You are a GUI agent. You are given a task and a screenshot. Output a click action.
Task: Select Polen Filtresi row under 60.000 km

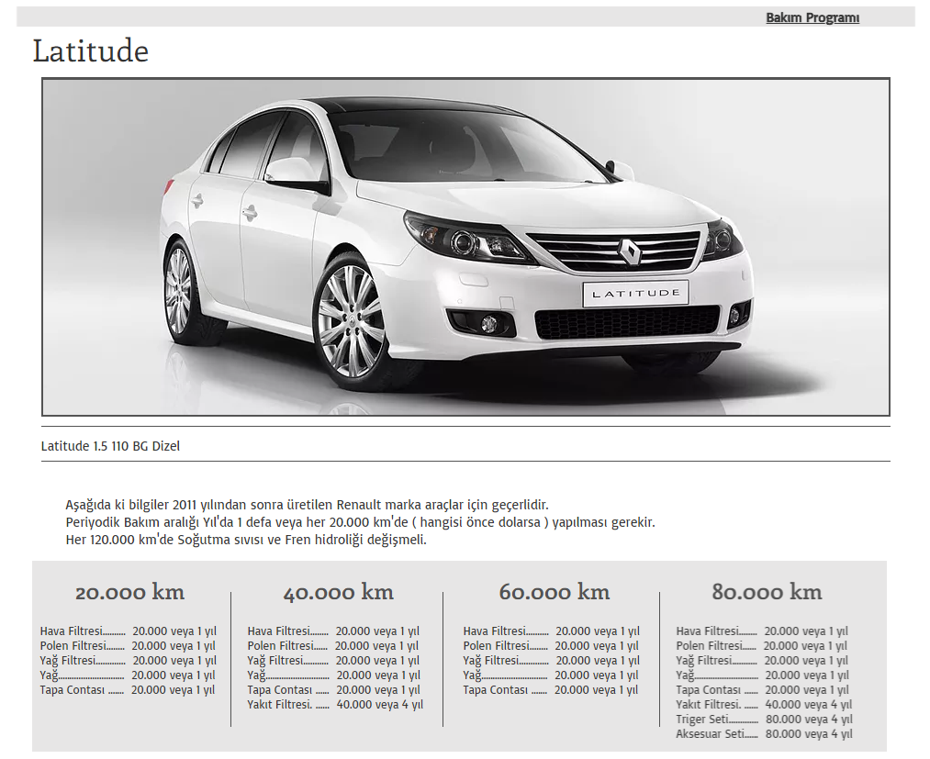[551, 646]
